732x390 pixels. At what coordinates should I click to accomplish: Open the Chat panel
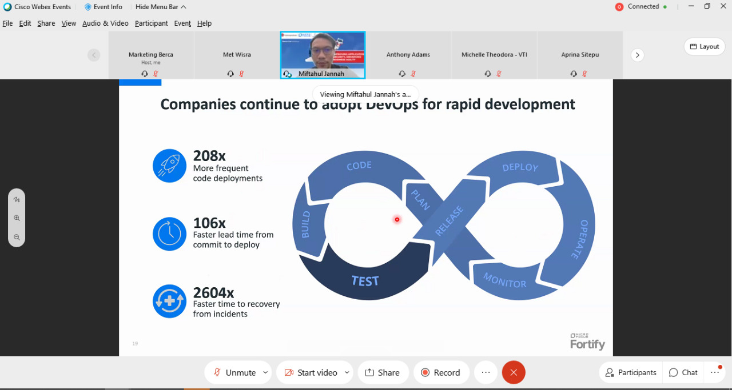point(683,372)
